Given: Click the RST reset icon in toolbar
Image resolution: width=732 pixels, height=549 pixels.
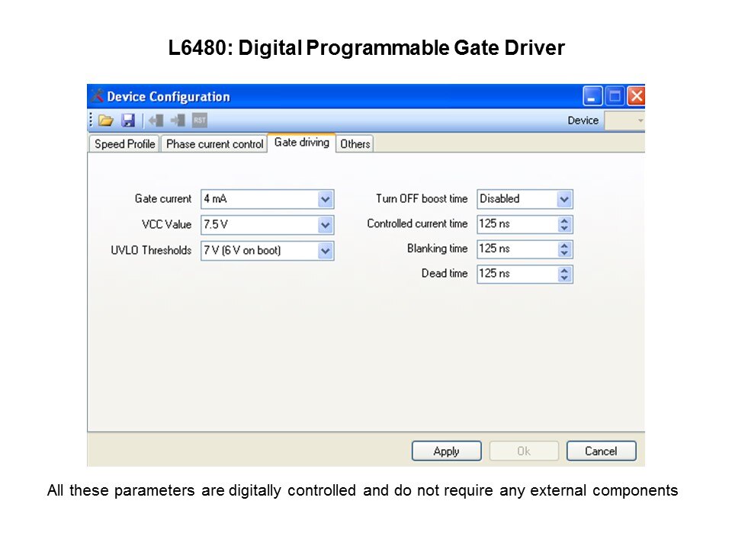Looking at the screenshot, I should tap(199, 120).
